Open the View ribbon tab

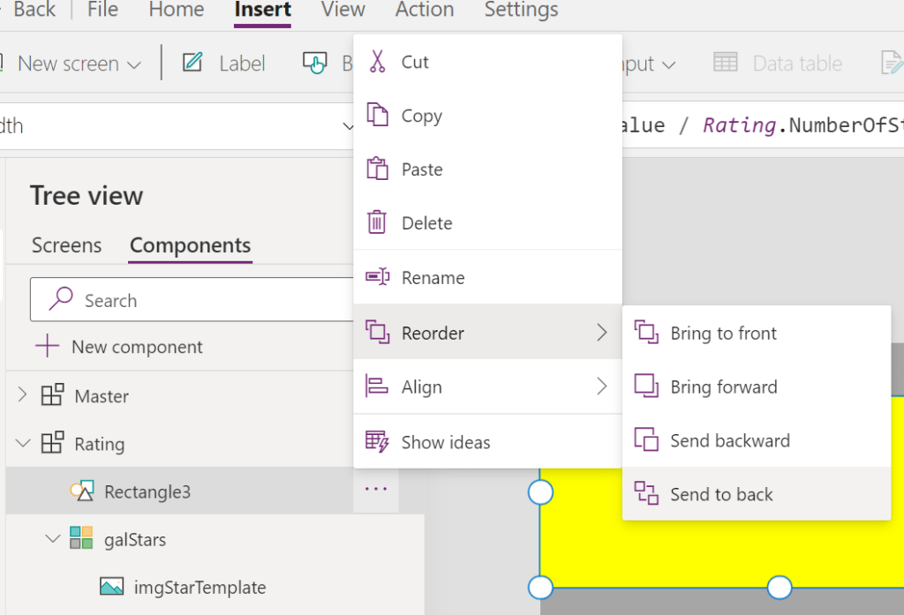[343, 11]
